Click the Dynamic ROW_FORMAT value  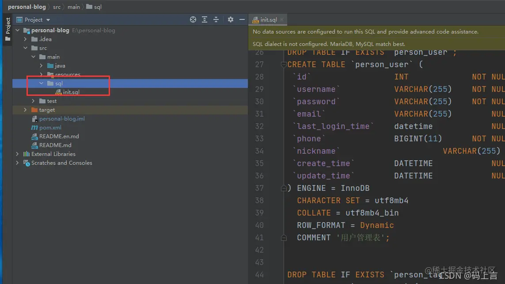click(x=377, y=225)
